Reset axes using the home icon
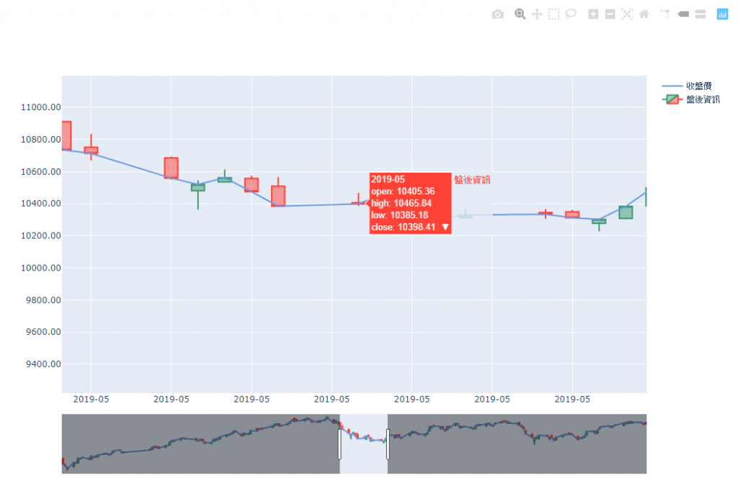Viewport: 738px width, 478px height. pyautogui.click(x=644, y=14)
